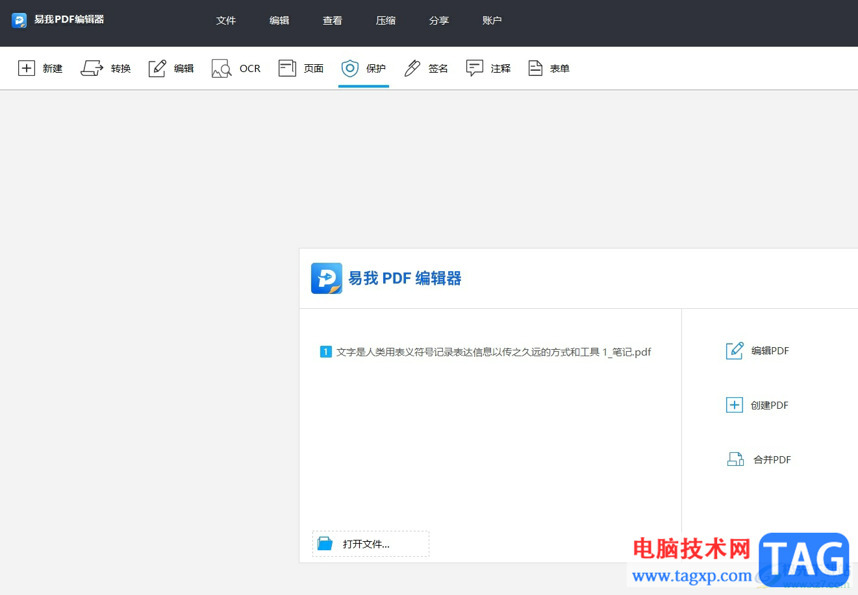Click the 编辑PDF text link

(770, 351)
